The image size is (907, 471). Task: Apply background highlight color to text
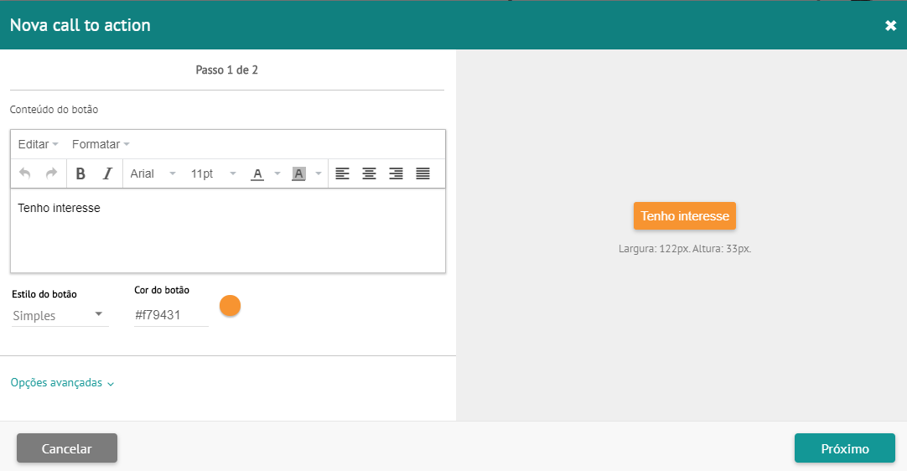(298, 173)
